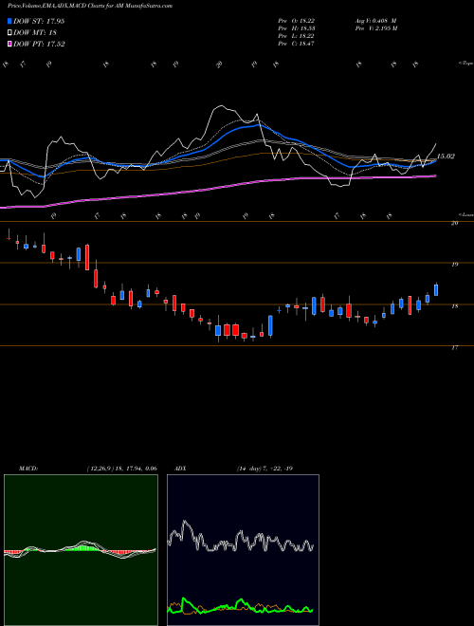Click the blue DOW ST legend swatch
The height and width of the screenshot is (626, 474).
[x=10, y=21]
